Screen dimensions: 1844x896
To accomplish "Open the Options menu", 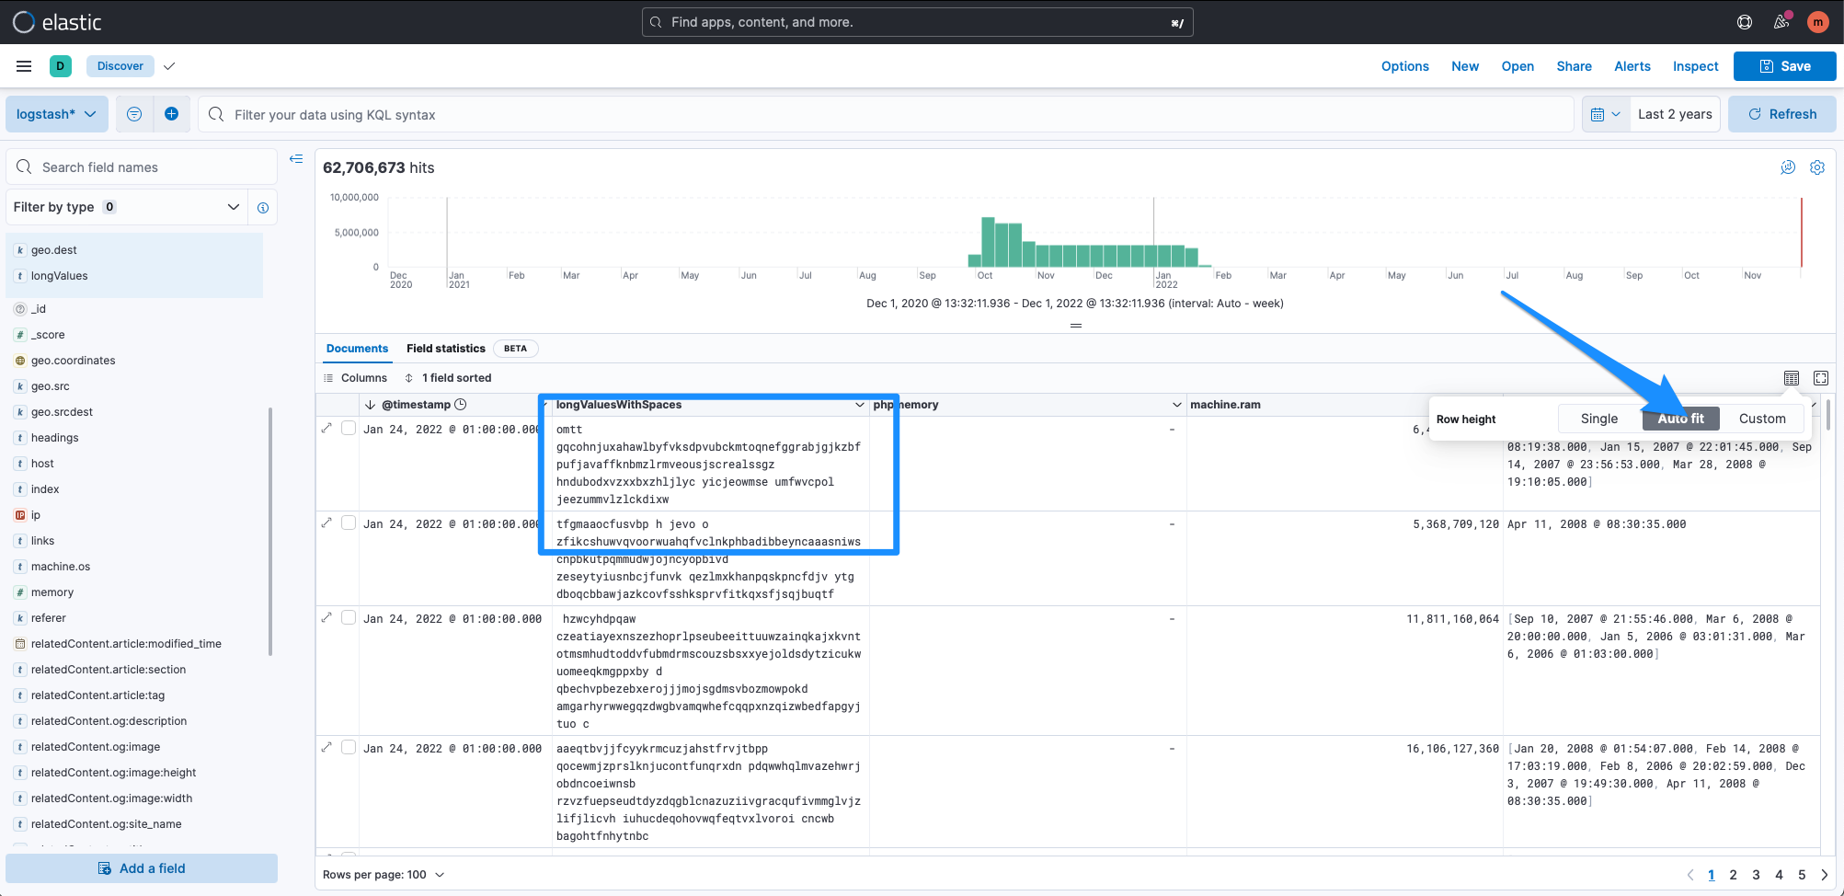I will [1404, 66].
